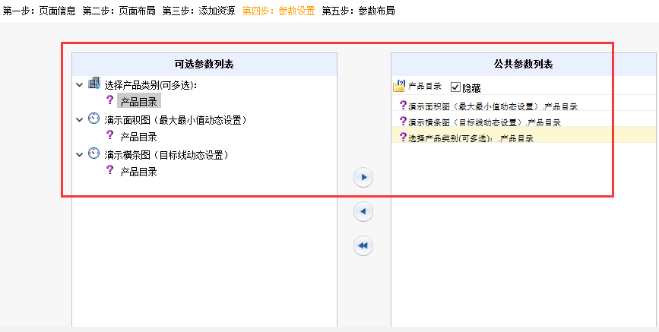Click the gauge icon beside 演示面积图

point(93,119)
